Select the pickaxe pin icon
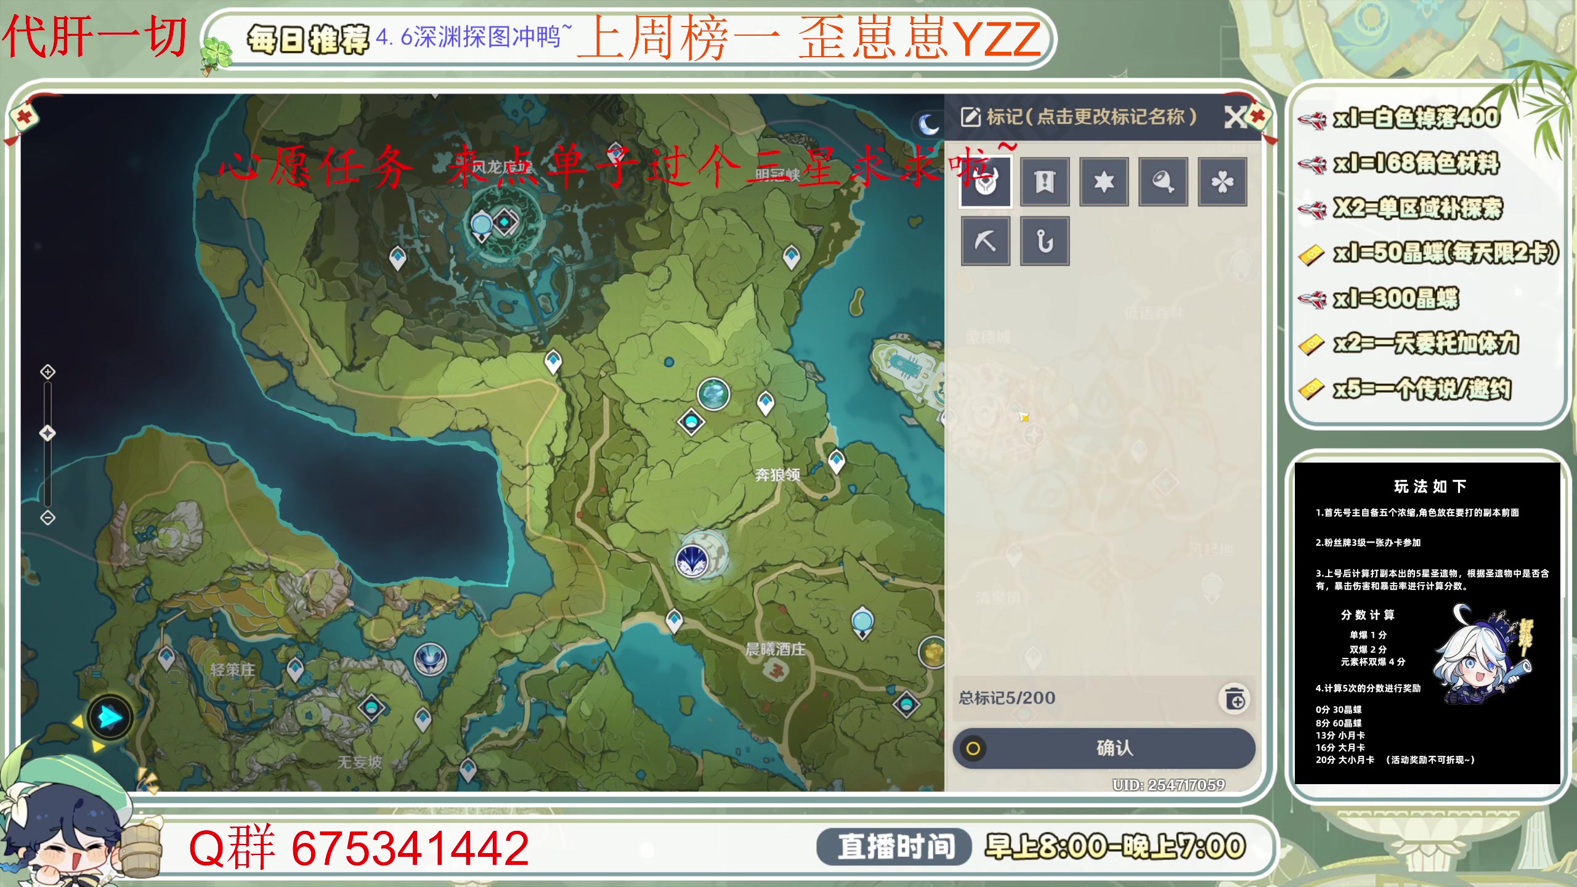The image size is (1577, 887). (986, 241)
